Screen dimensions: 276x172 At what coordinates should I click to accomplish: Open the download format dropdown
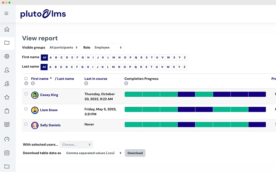point(93,153)
